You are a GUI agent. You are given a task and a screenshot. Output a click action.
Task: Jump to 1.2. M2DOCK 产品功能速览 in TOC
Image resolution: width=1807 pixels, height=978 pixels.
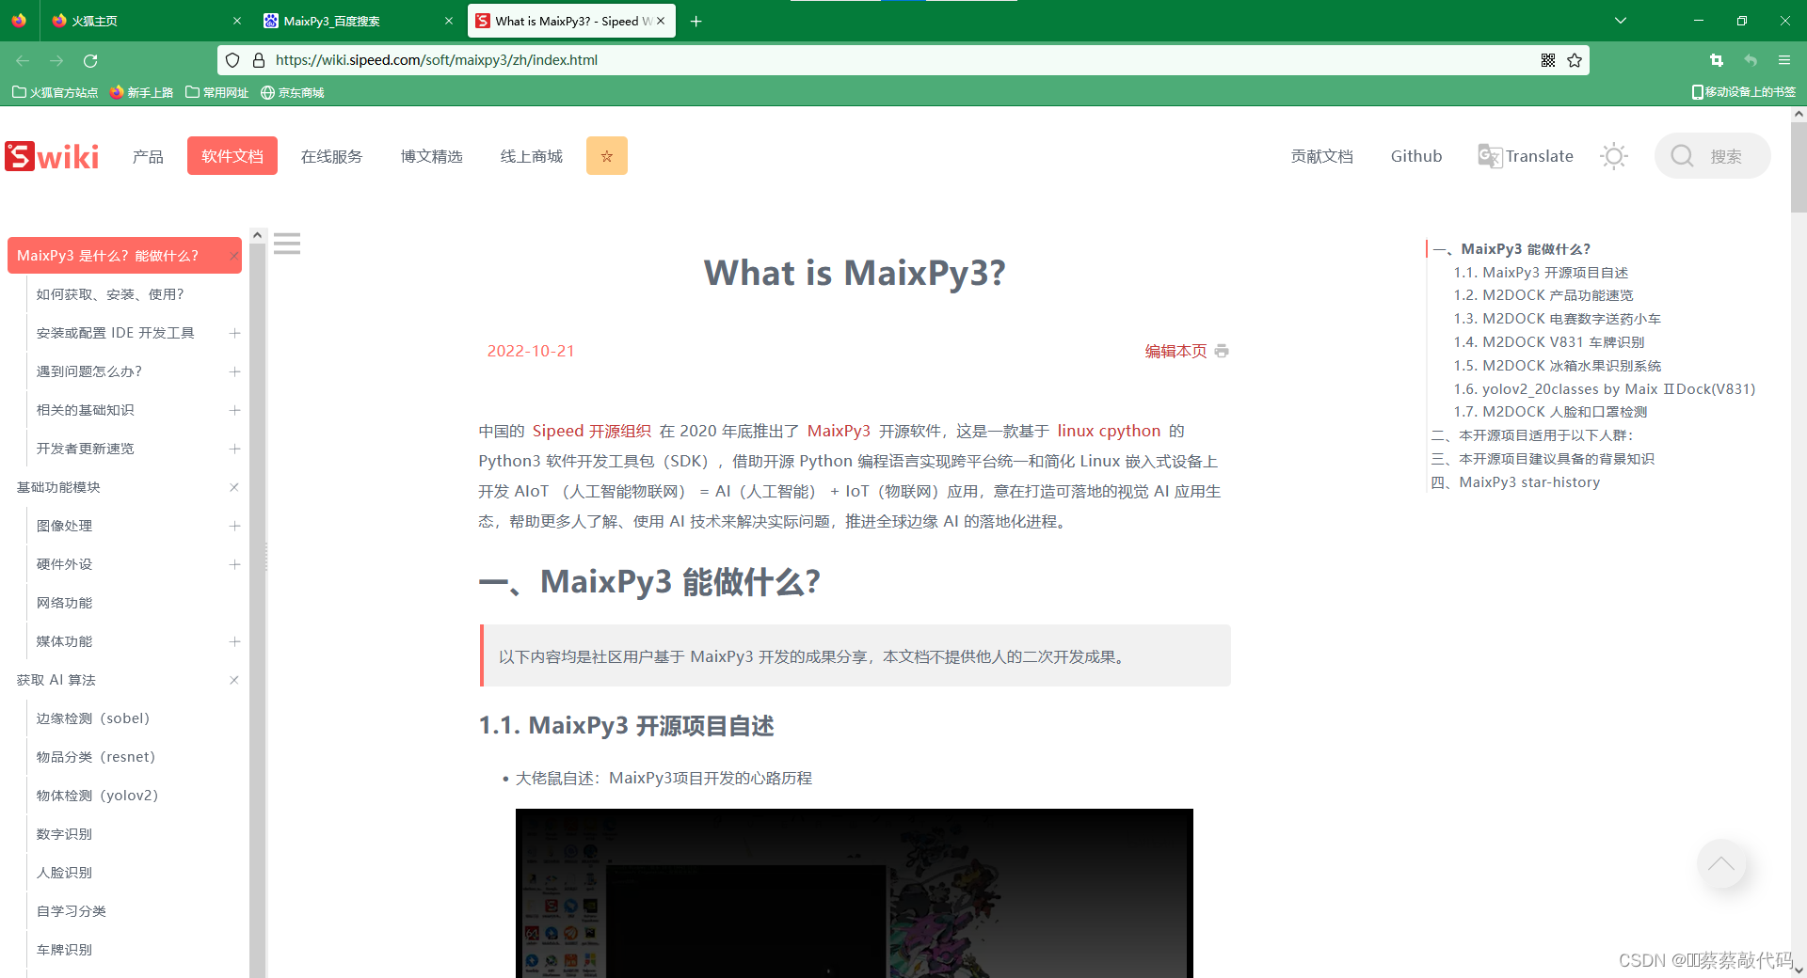coord(1543,295)
